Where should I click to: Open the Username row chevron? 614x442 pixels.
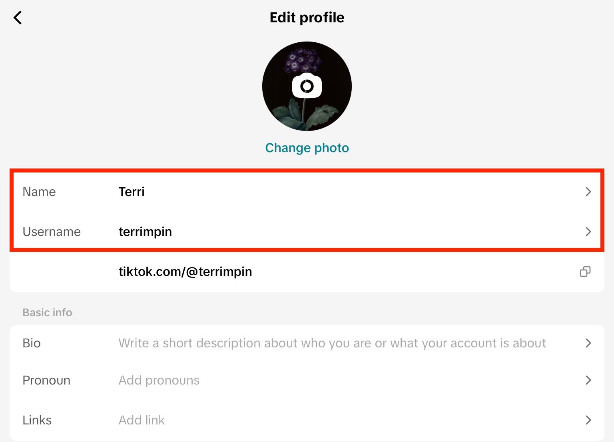click(x=588, y=232)
